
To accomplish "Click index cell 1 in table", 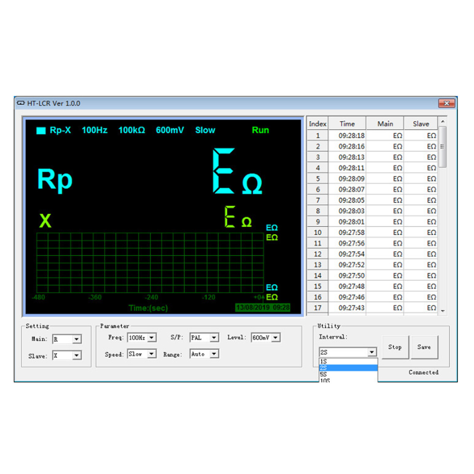I will [318, 136].
